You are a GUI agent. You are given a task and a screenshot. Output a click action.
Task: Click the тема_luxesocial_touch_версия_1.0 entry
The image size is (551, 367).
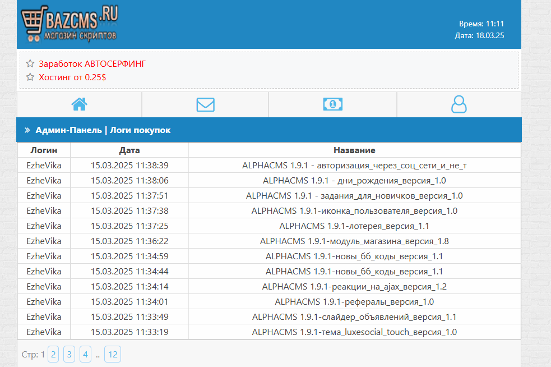[354, 332]
